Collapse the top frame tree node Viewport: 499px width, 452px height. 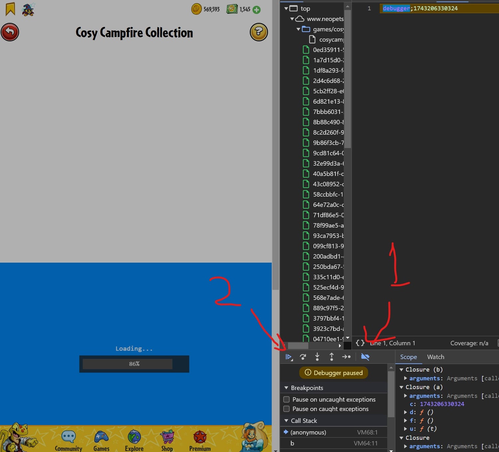coord(286,9)
